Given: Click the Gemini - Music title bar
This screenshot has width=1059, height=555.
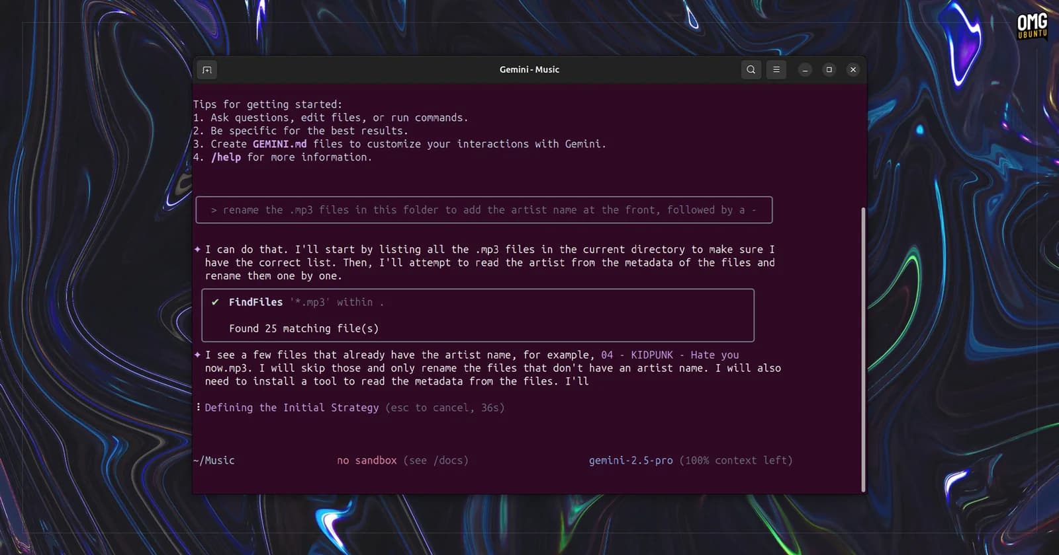Looking at the screenshot, I should [529, 69].
